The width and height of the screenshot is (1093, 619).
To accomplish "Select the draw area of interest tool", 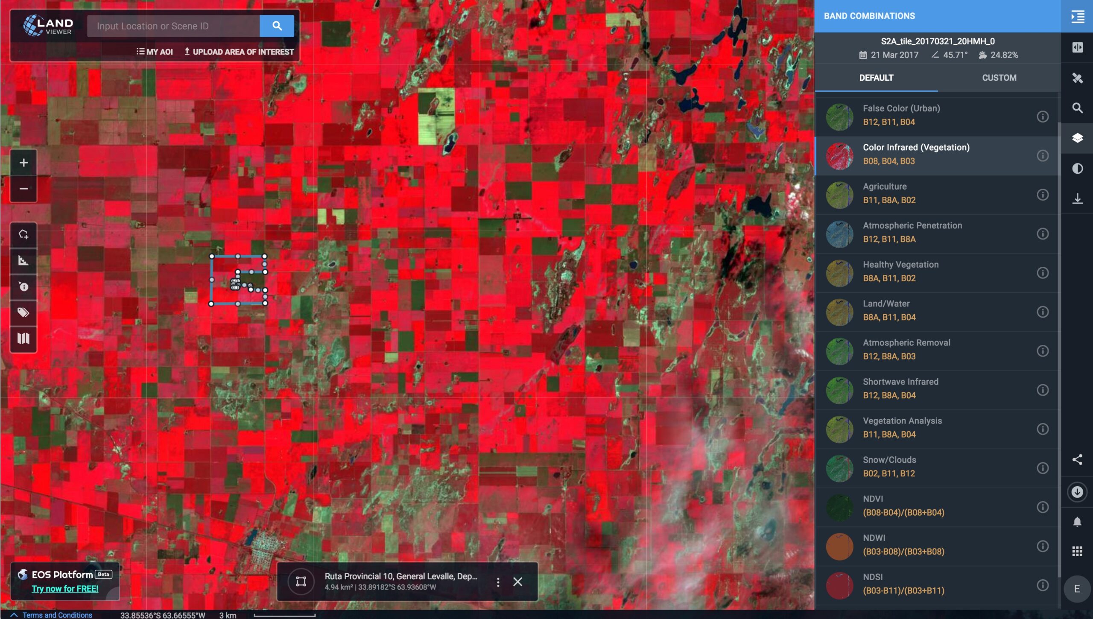I will [23, 234].
